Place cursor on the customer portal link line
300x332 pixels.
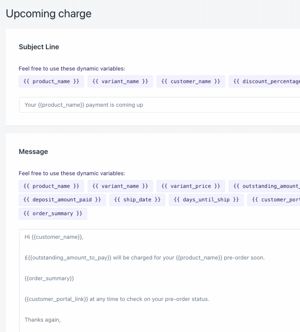click(x=117, y=299)
